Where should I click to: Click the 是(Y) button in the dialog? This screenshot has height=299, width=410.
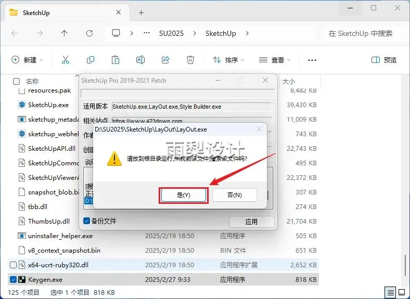click(183, 195)
